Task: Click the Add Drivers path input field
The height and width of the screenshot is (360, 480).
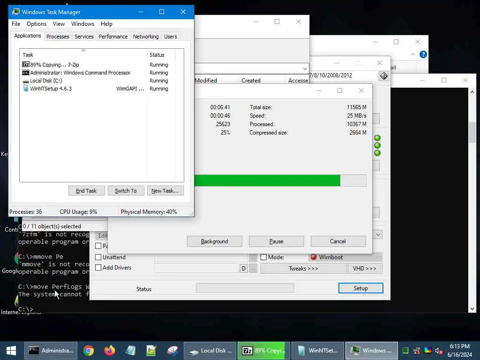Action: click(196, 269)
